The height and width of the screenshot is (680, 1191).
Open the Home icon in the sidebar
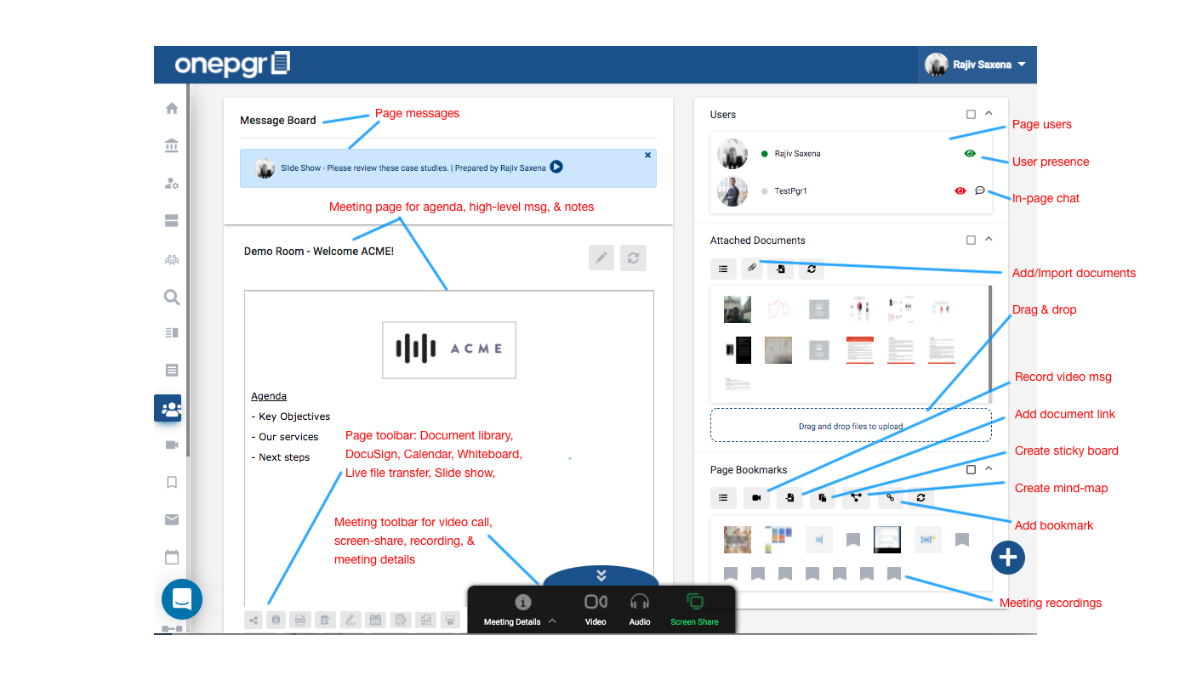tap(172, 108)
